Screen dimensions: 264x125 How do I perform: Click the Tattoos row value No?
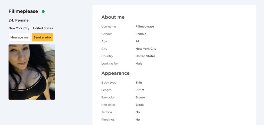138,112
